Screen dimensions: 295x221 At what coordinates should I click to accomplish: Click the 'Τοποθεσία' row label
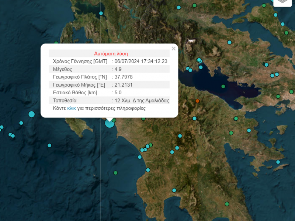65,100
